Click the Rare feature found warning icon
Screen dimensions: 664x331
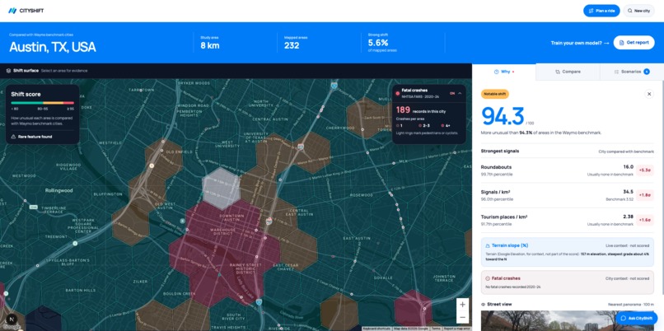click(13, 137)
